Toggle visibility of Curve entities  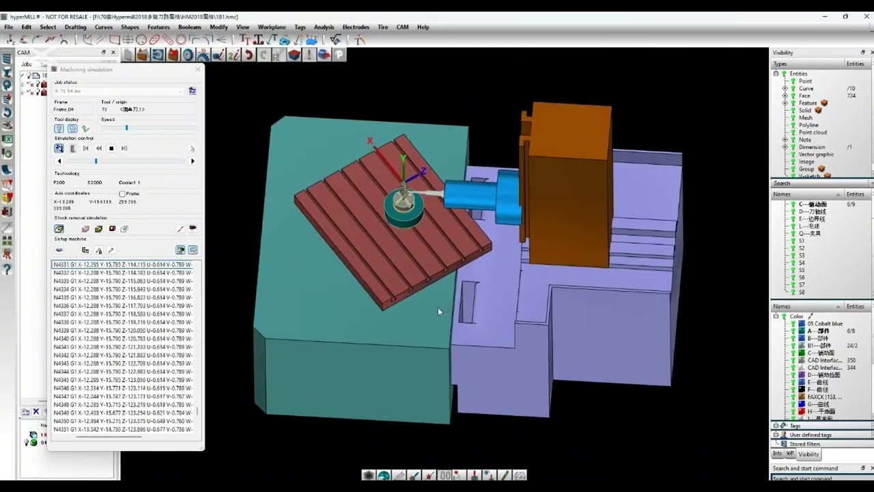tap(793, 89)
